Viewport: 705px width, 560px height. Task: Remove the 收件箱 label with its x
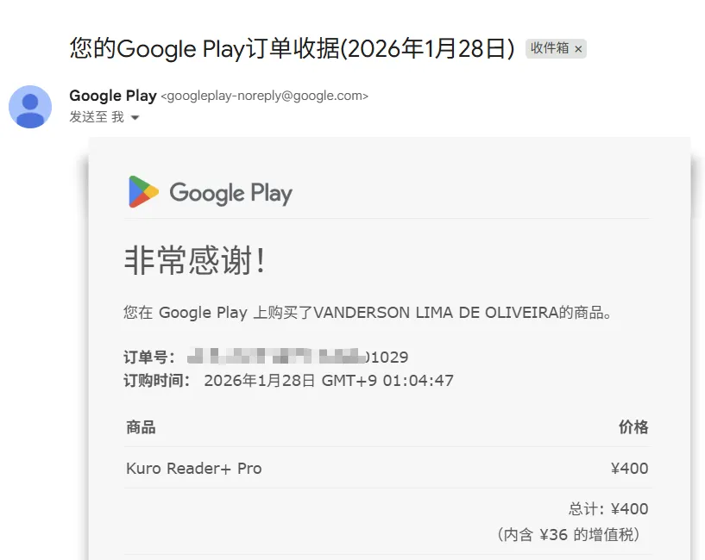pyautogui.click(x=578, y=49)
